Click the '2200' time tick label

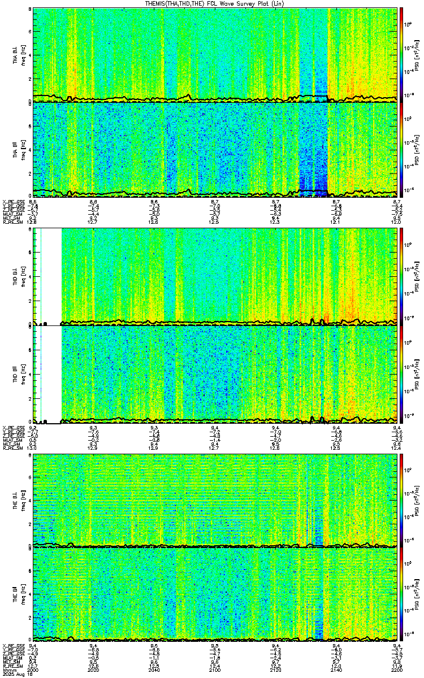pos(396,670)
